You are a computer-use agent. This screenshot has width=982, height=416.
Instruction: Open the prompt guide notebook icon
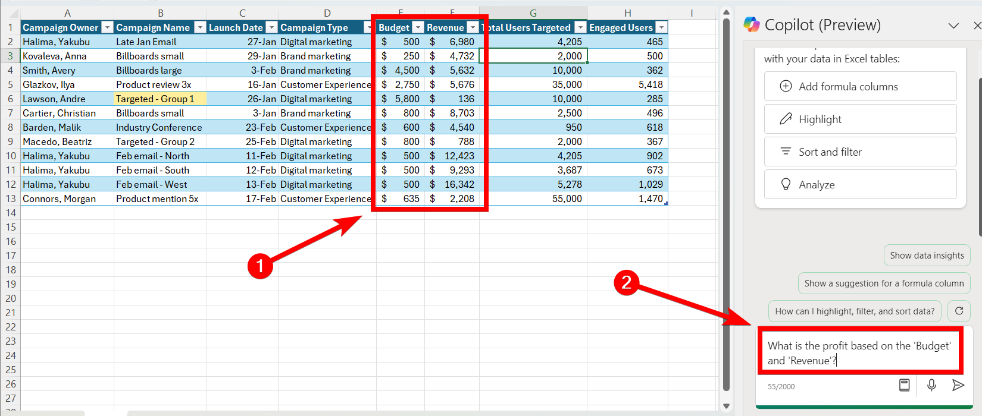[904, 385]
